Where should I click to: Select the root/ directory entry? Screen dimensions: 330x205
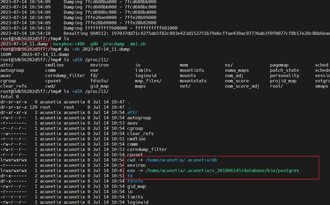[277, 86]
